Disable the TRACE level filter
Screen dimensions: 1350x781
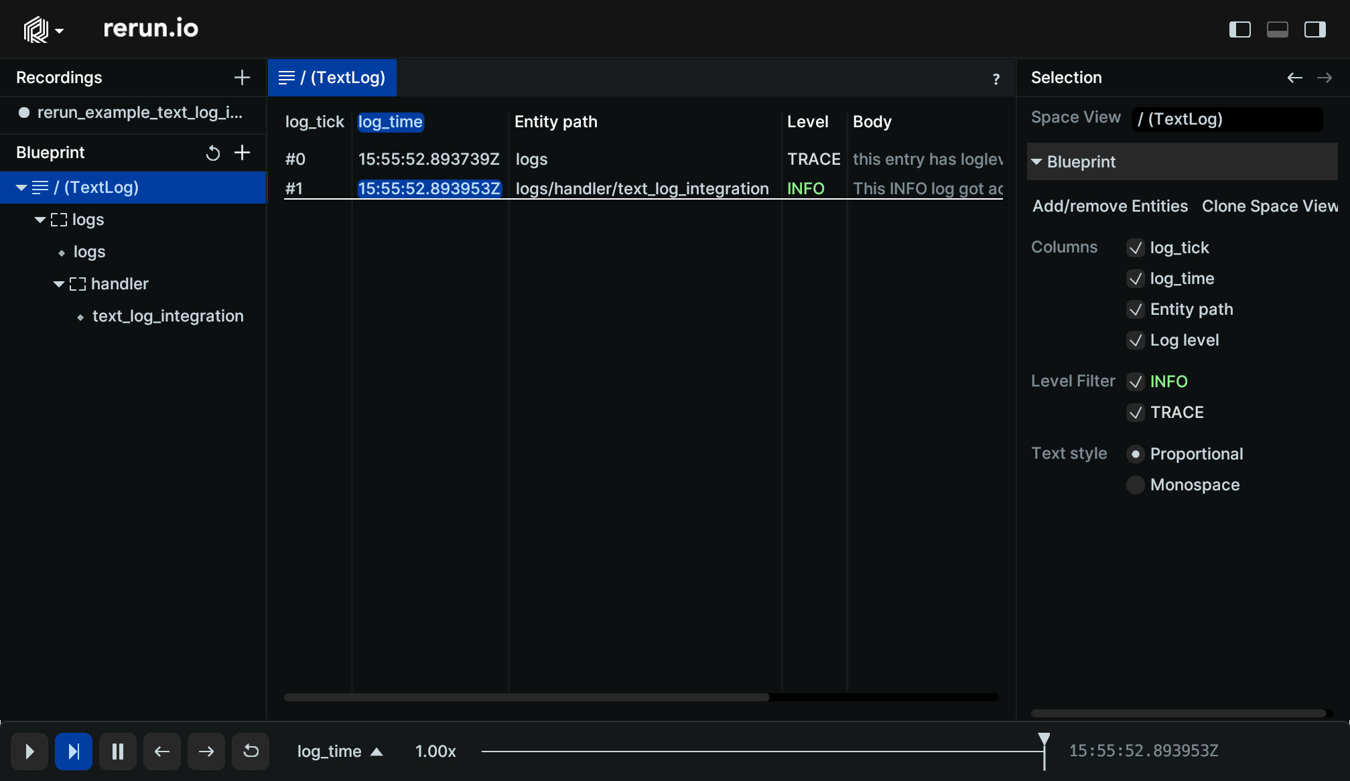click(x=1136, y=413)
